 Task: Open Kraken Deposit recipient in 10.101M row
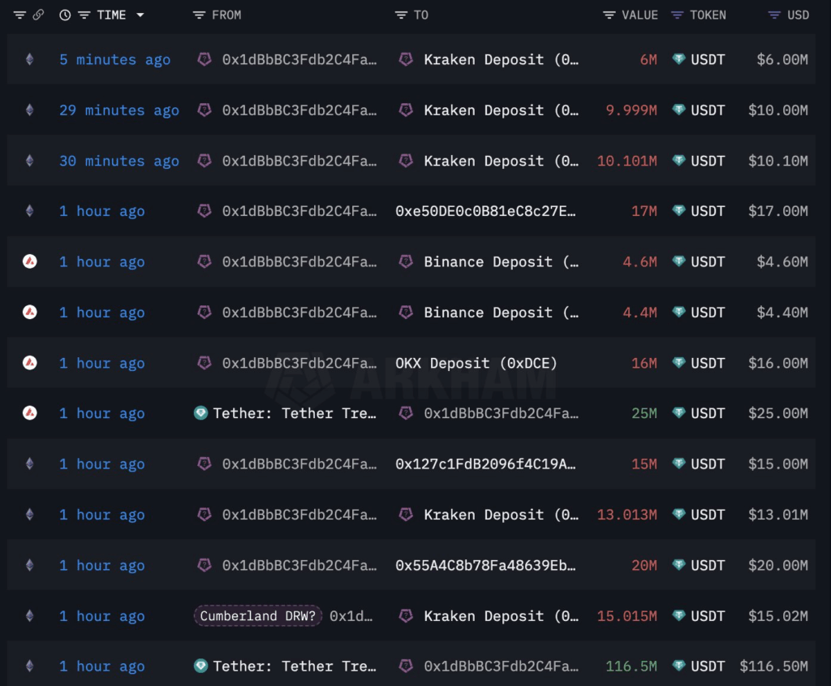(x=501, y=162)
